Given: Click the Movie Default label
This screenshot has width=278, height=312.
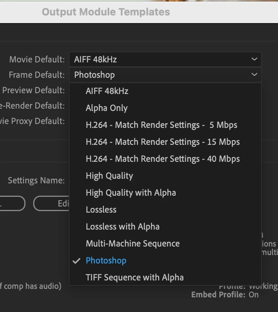Looking at the screenshot, I should click(37, 59).
